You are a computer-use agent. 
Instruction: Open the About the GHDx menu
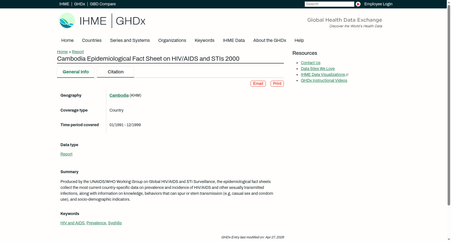coord(270,40)
